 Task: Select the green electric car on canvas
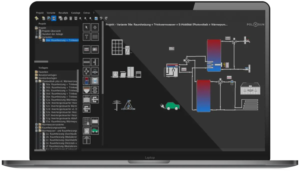pyautogui.click(x=172, y=106)
